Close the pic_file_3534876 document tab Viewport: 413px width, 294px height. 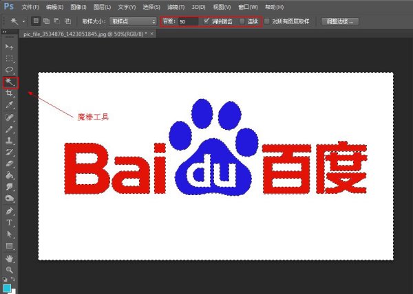[151, 34]
